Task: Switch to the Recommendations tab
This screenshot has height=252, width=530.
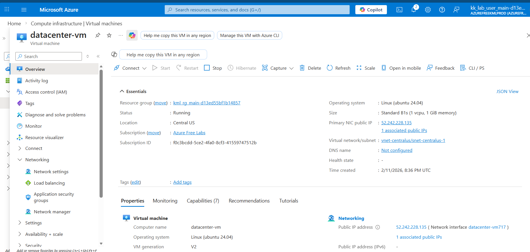Action: [x=249, y=201]
